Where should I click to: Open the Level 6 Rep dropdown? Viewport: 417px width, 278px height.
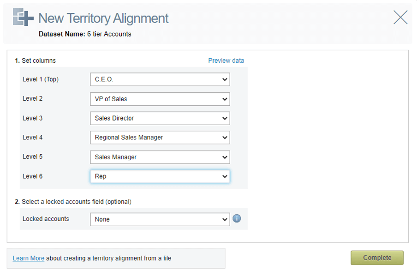pyautogui.click(x=160, y=176)
